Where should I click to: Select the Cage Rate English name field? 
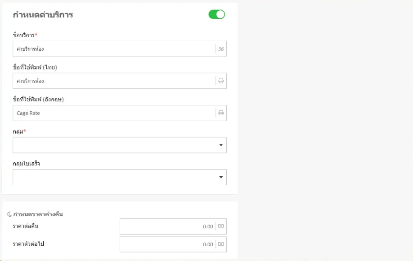coord(112,113)
